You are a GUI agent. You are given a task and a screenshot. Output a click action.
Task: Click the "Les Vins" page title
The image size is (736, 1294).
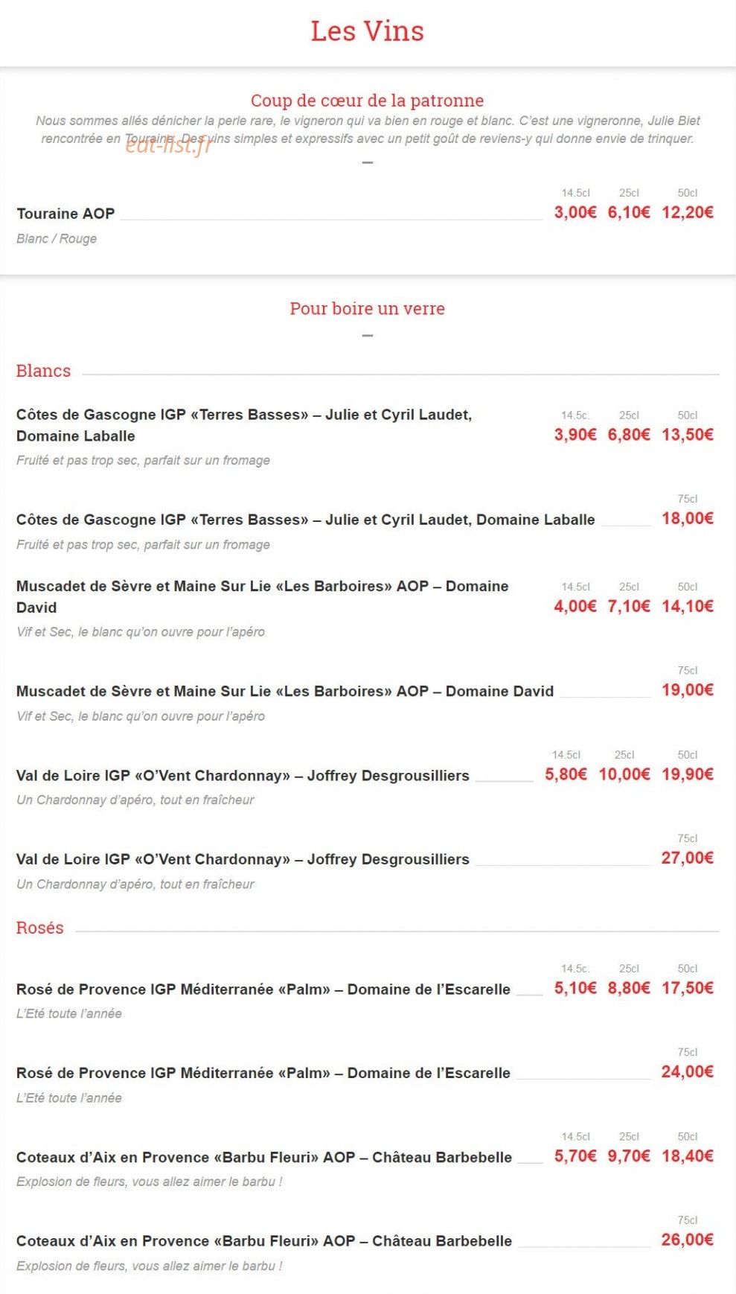pyautogui.click(x=367, y=31)
